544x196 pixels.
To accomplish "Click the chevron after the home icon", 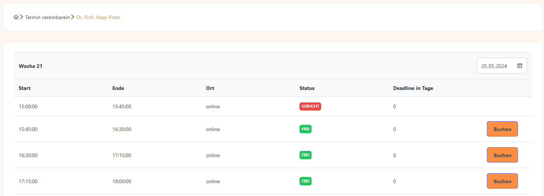I will tap(22, 17).
